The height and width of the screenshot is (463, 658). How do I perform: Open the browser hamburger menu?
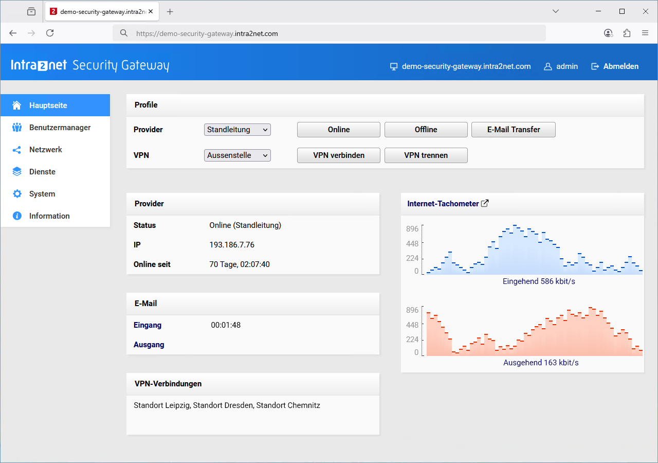tap(645, 33)
